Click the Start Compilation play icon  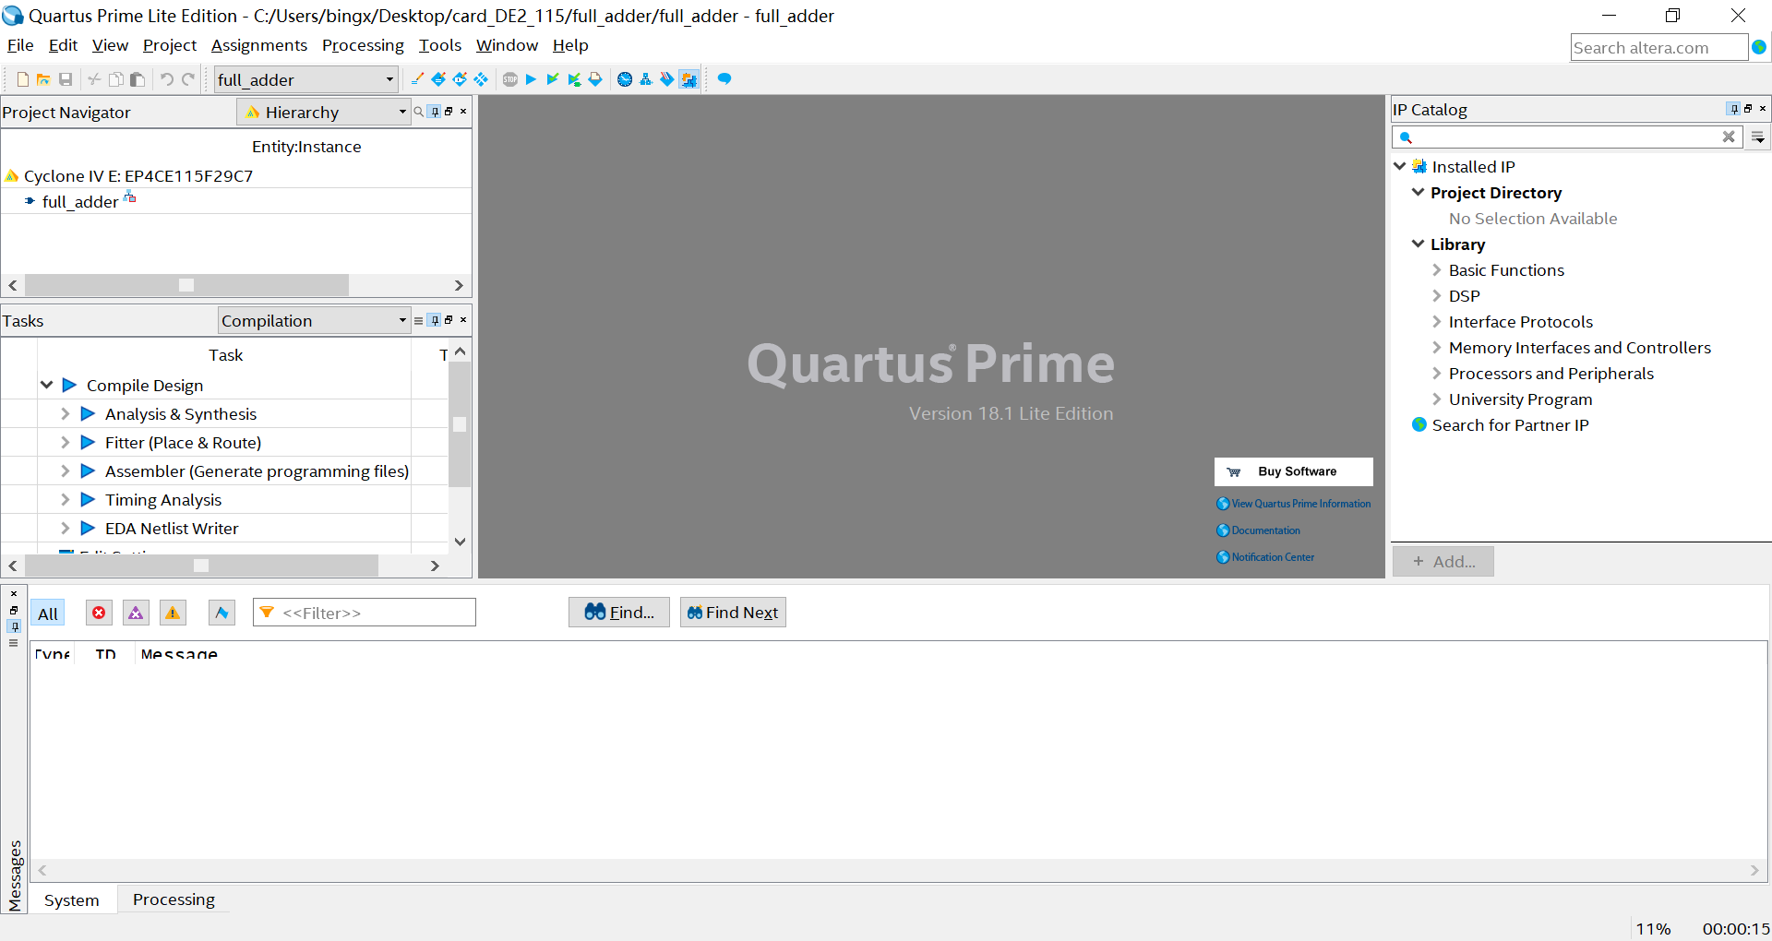(531, 79)
